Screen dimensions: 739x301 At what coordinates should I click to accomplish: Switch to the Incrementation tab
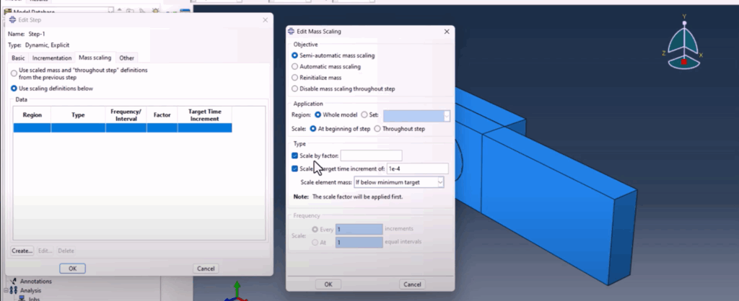pos(52,58)
